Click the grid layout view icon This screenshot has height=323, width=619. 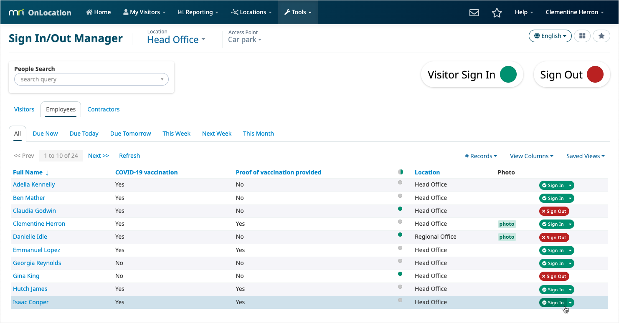(582, 36)
